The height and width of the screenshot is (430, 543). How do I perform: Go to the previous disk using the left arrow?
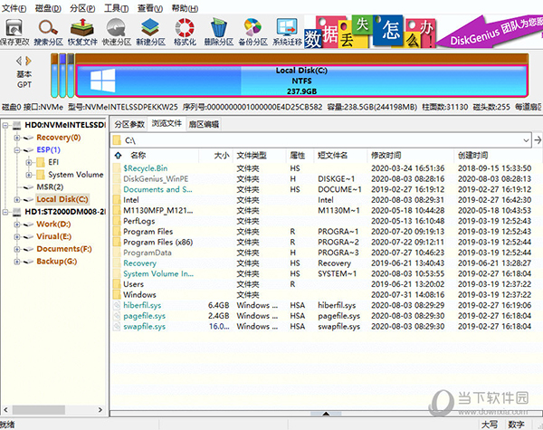[x=19, y=61]
